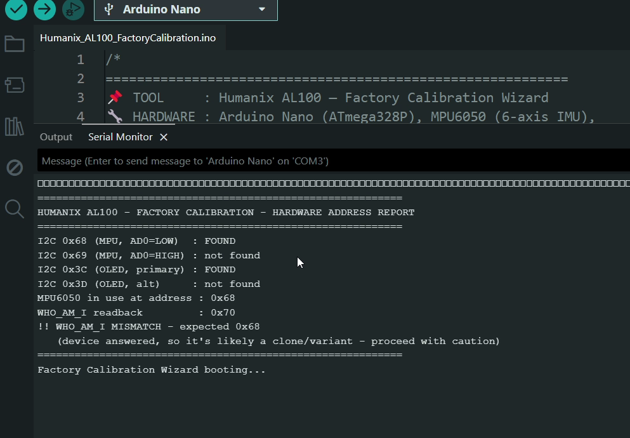This screenshot has width=630, height=438.
Task: Click the 'proceed with caution' note line
Action: (x=279, y=341)
